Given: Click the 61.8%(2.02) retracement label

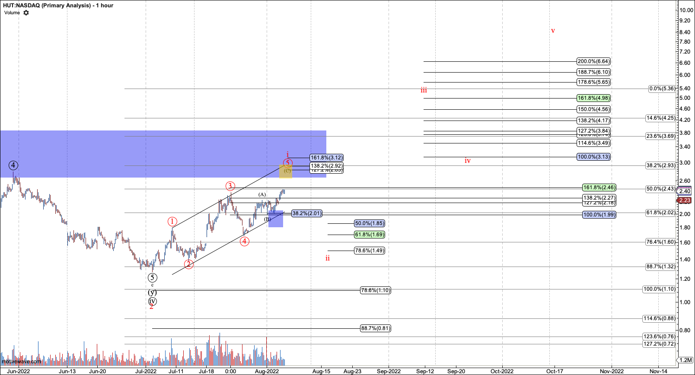Looking at the screenshot, I should click(x=661, y=213).
